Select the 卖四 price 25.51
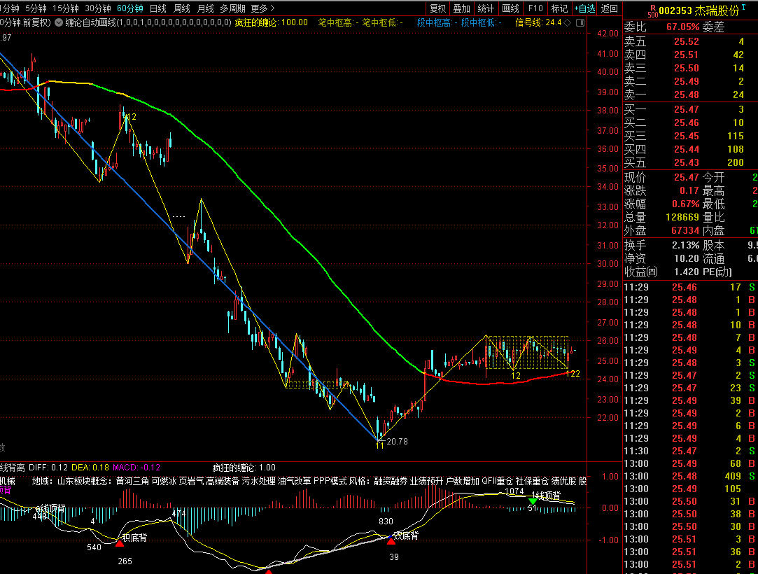Image resolution: width=758 pixels, height=574 pixels. pos(687,55)
